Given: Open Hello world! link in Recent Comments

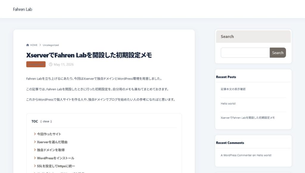Looking at the screenshot, I should click(x=264, y=155).
